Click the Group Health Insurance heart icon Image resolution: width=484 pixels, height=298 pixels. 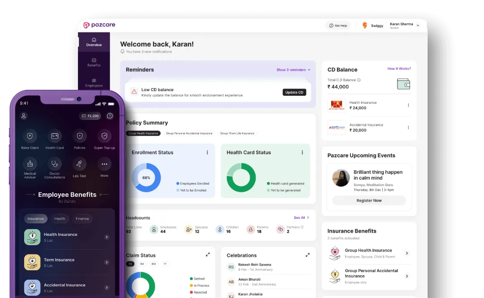point(335,253)
